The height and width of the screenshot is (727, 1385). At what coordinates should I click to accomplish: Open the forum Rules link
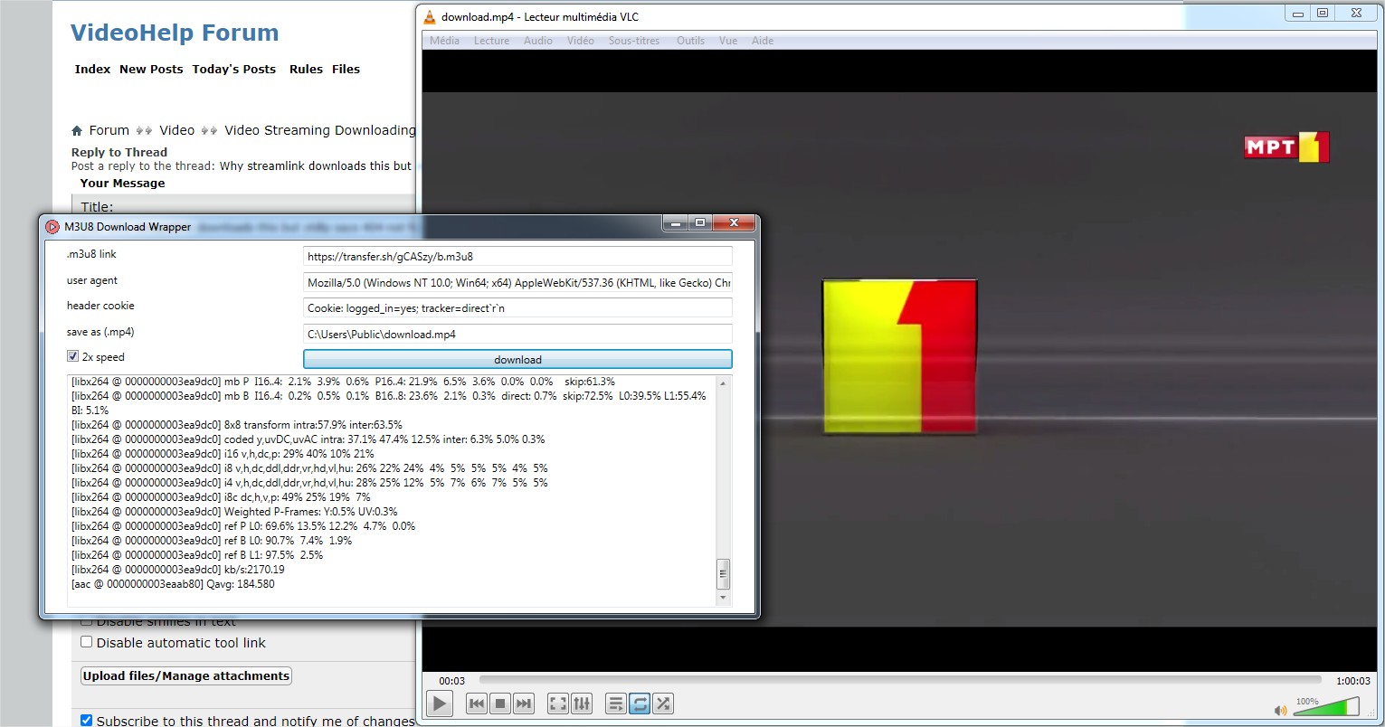tap(306, 70)
